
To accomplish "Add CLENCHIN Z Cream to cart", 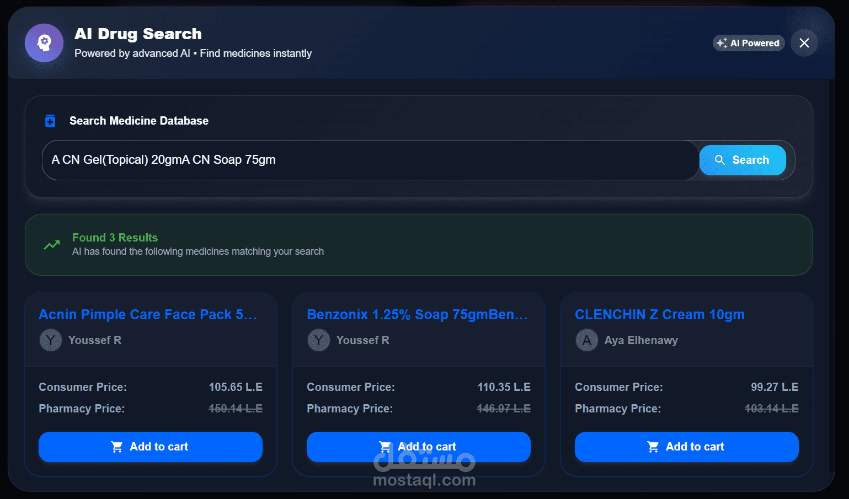I will coord(687,447).
